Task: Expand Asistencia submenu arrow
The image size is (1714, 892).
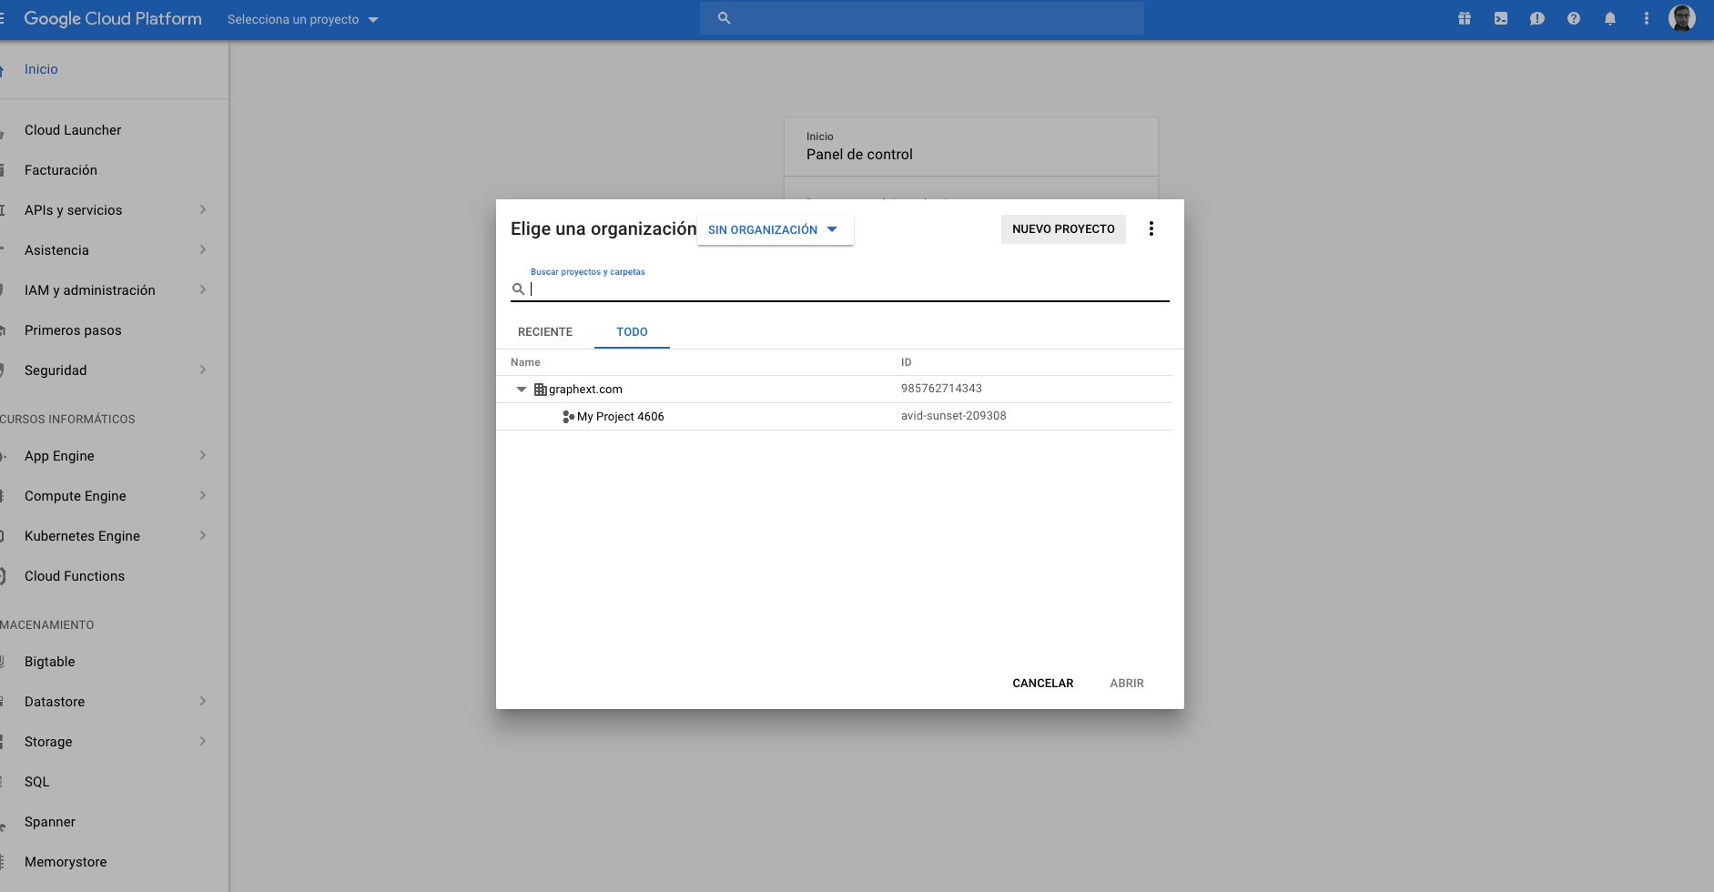Action: pos(203,250)
